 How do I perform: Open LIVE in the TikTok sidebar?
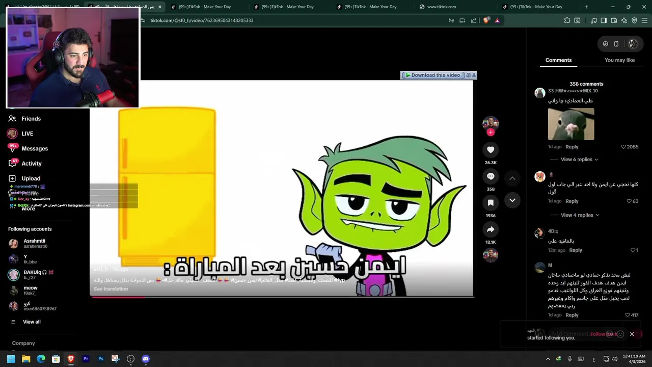[27, 134]
